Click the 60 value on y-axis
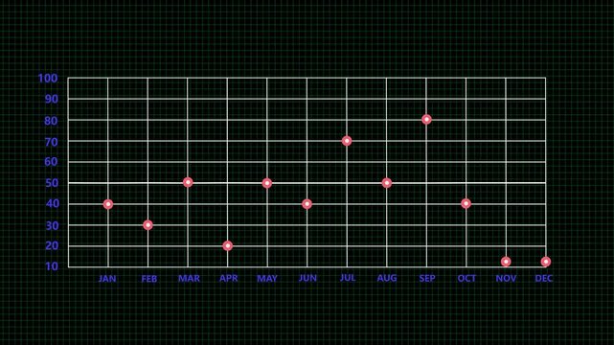614x345 pixels. [52, 161]
